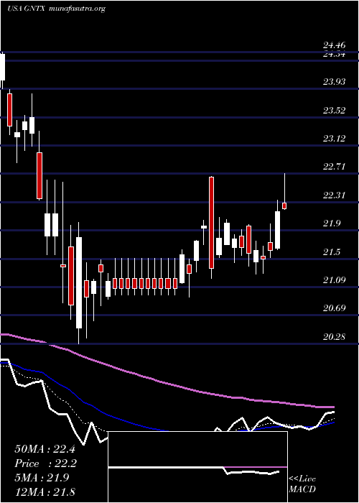Click the 22.71 price level label

pyautogui.click(x=334, y=167)
